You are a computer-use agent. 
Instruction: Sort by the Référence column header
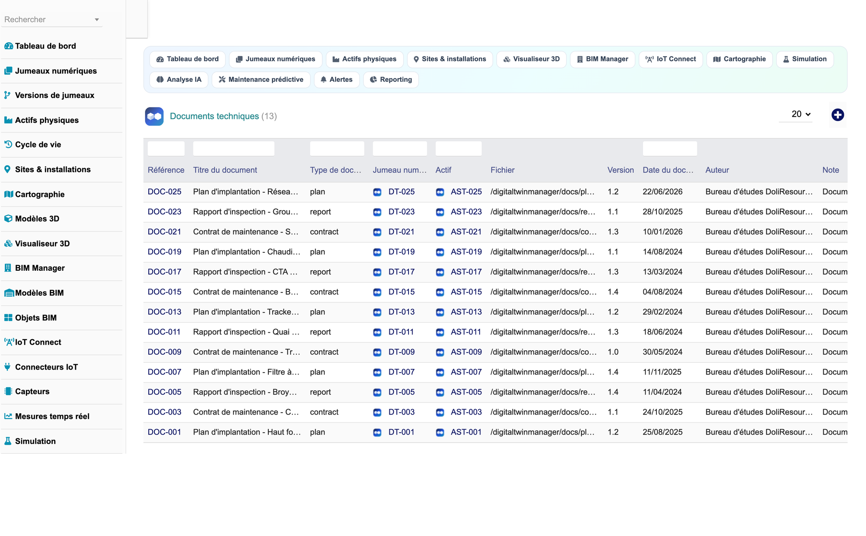coord(166,170)
